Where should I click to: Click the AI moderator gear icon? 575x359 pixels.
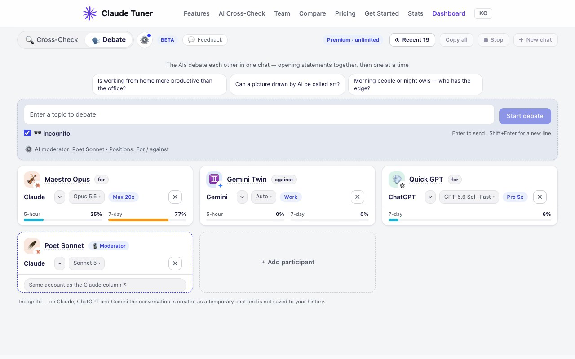tap(29, 149)
